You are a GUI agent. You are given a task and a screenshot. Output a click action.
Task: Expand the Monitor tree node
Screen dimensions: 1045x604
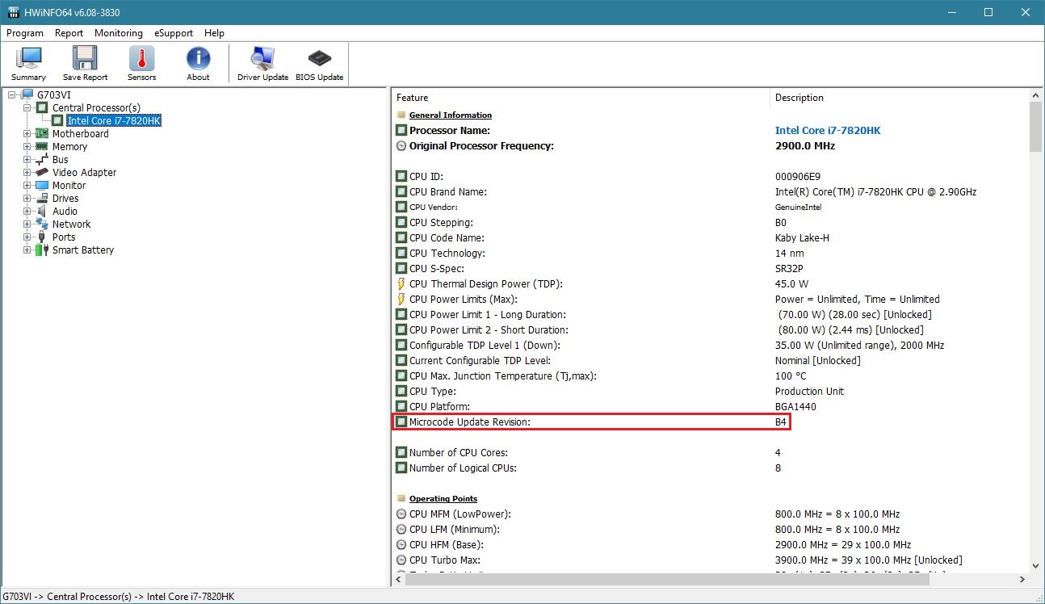click(27, 185)
